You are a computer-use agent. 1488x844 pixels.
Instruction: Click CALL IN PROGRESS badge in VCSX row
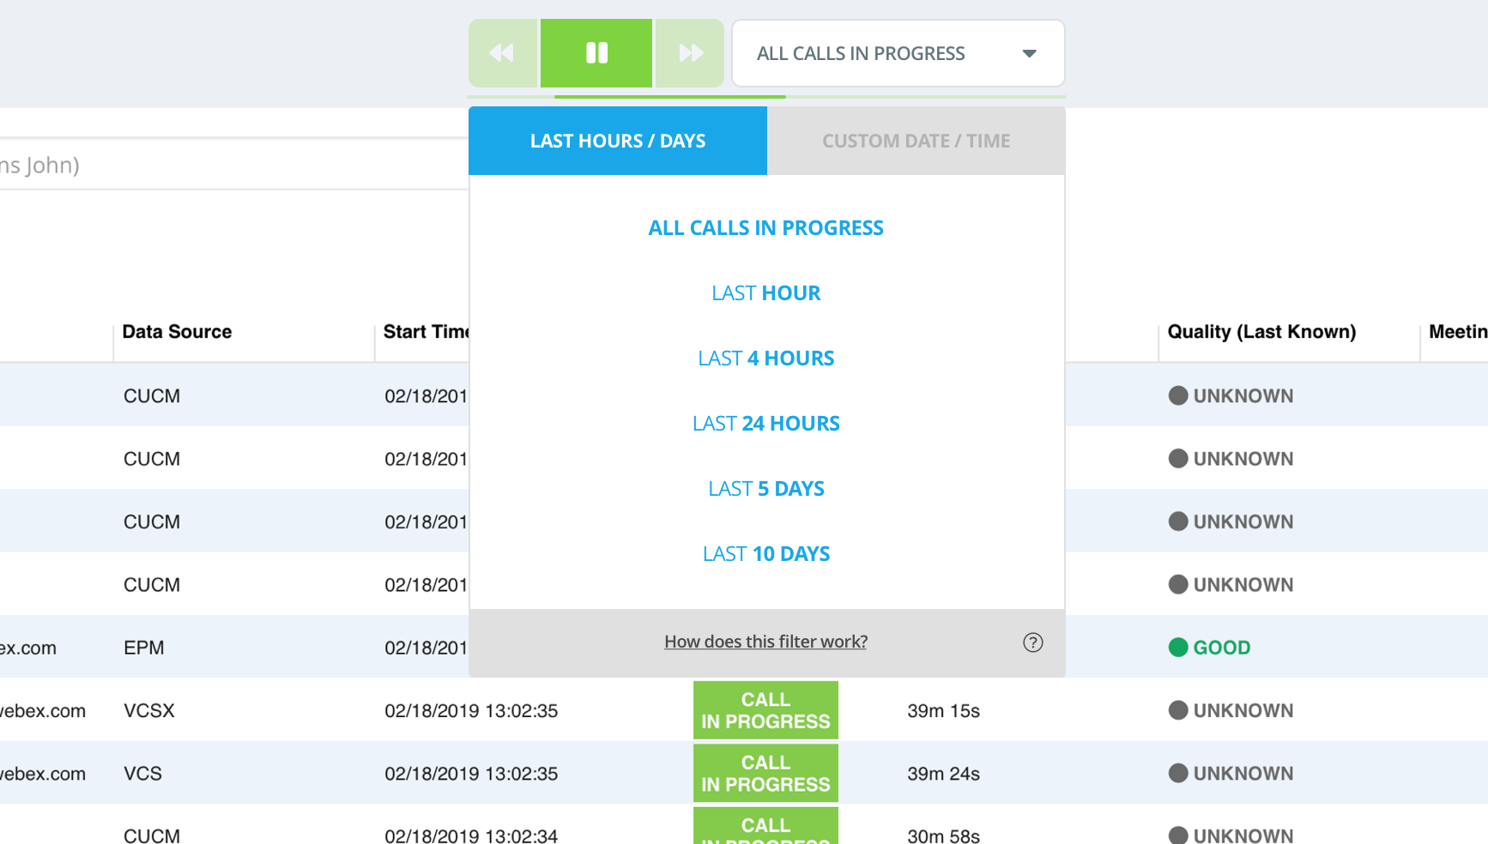click(765, 710)
